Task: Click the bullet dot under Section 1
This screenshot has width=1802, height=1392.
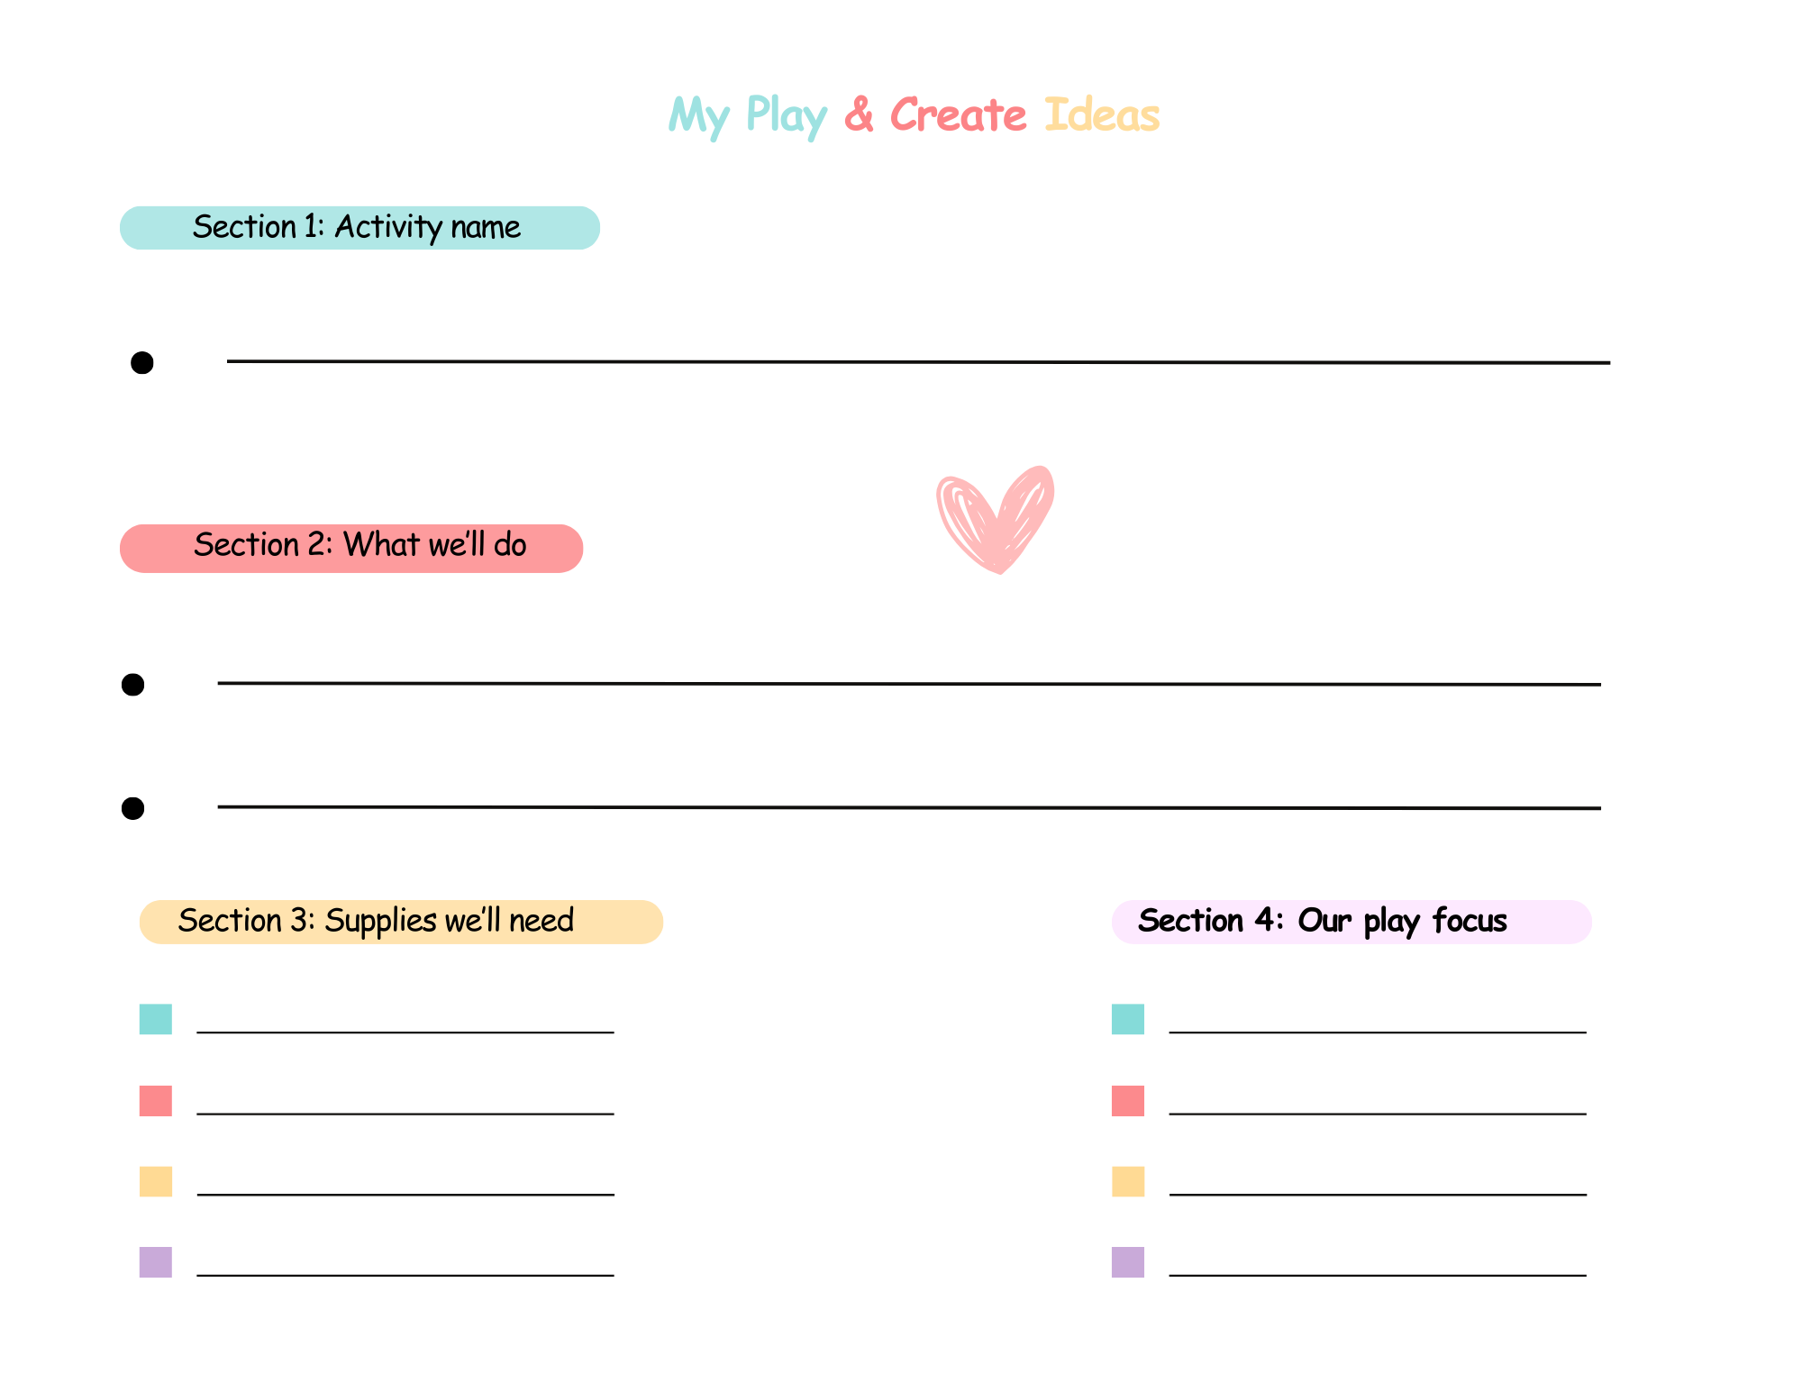Action: coord(142,363)
